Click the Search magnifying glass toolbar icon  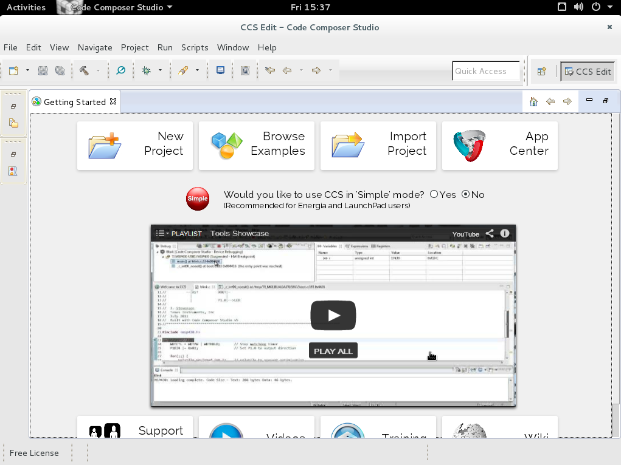(120, 70)
